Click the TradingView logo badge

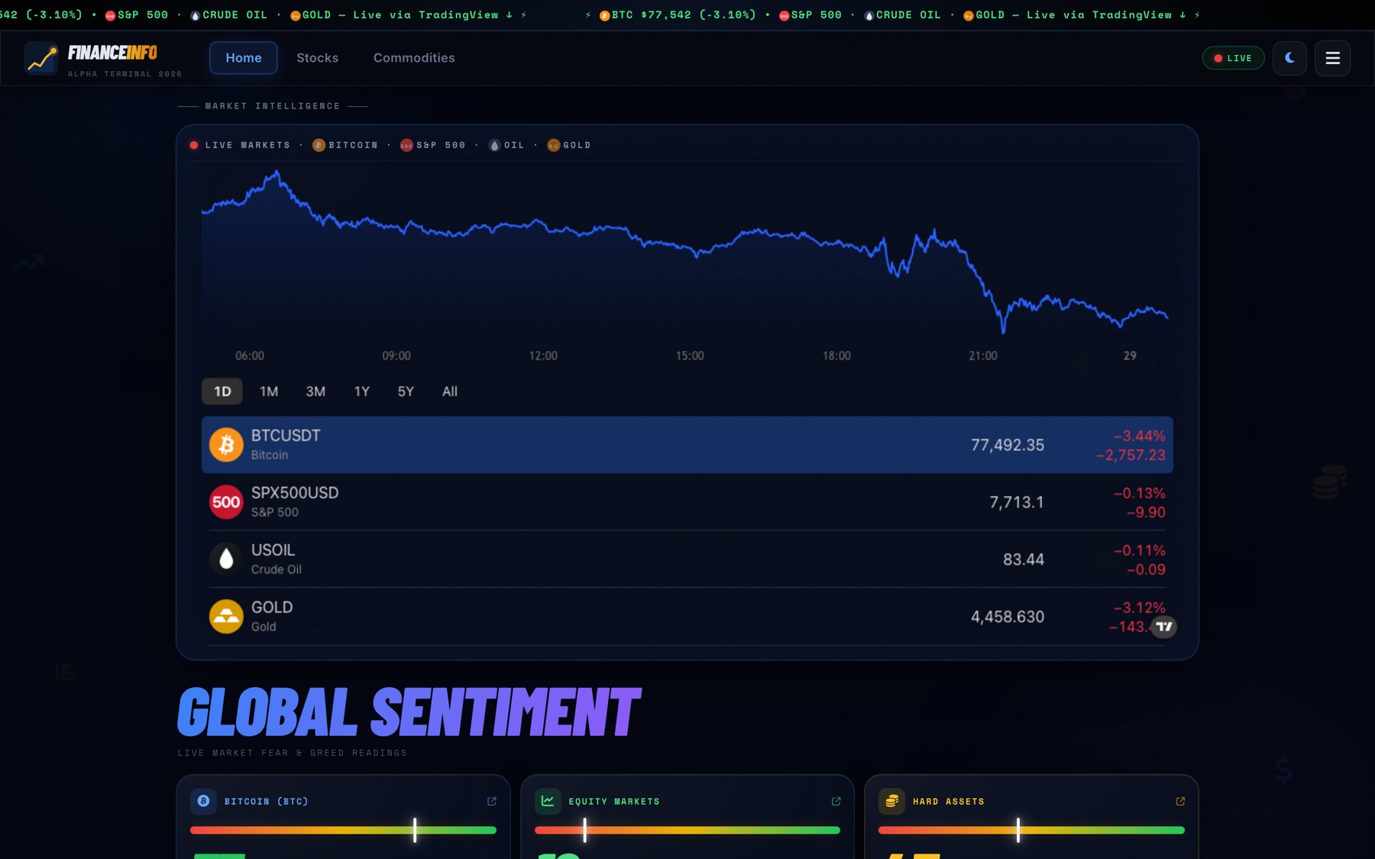(x=1163, y=626)
